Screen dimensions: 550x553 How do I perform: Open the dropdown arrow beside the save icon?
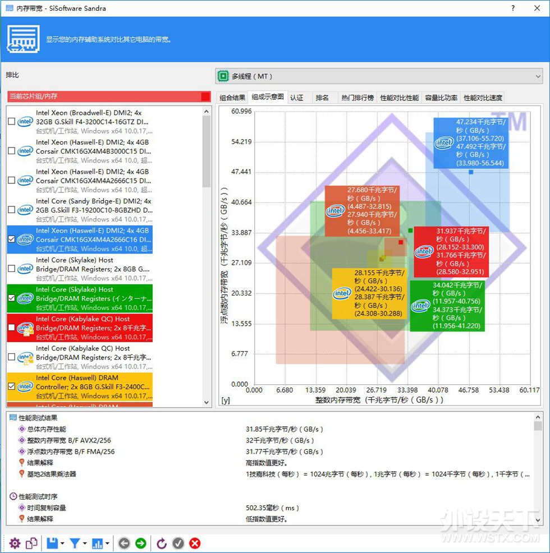[62, 543]
